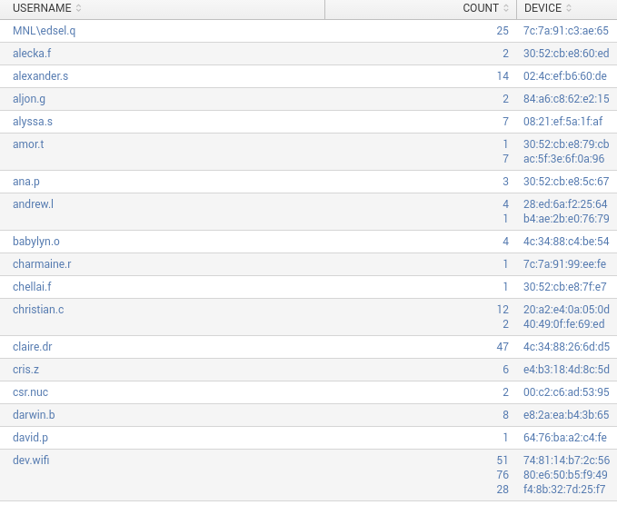Select the andrew.l username
The image size is (617, 505).
tap(33, 204)
